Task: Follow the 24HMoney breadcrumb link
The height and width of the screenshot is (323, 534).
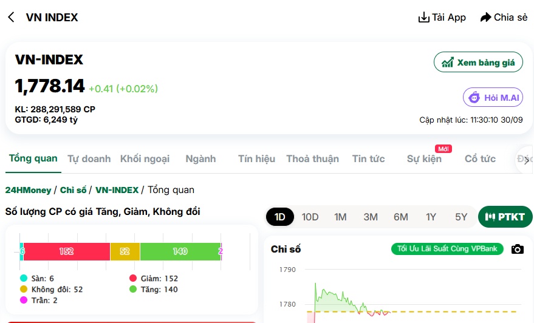Action: click(x=29, y=190)
